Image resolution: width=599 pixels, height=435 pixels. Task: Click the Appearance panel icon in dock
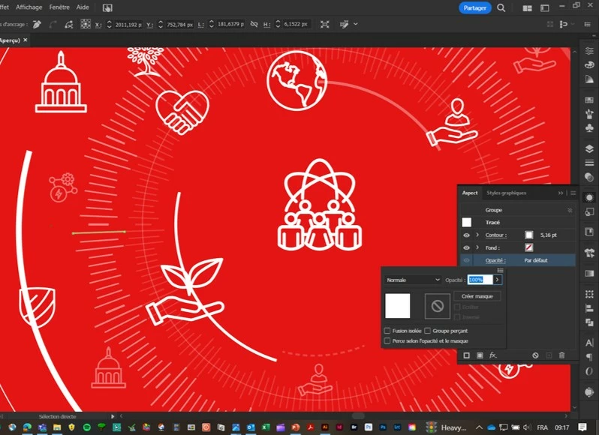tap(589, 198)
